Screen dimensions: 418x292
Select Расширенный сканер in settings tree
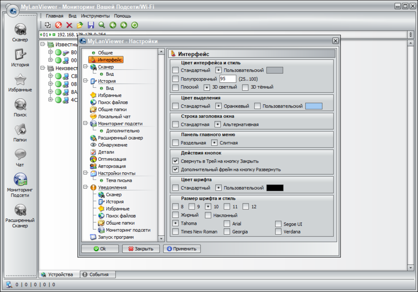click(120, 138)
